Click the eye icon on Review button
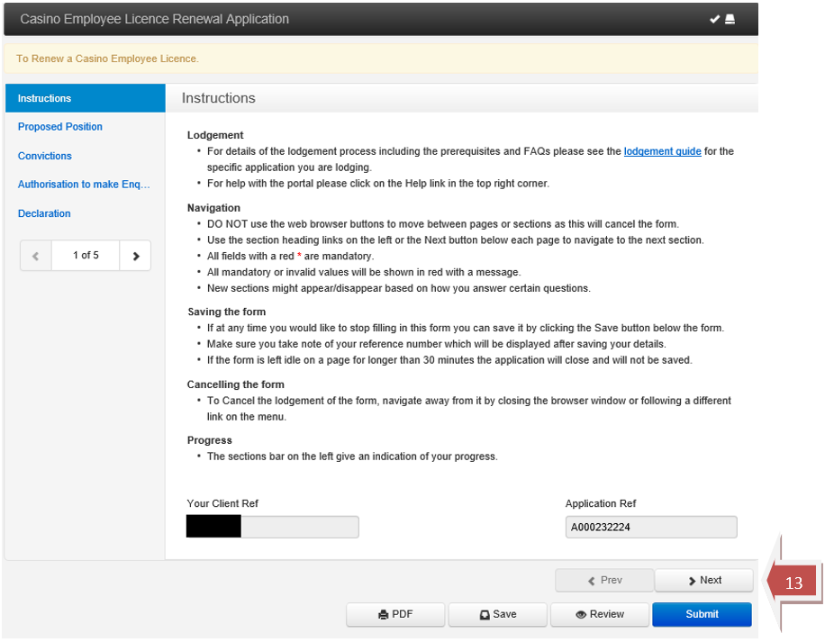The height and width of the screenshot is (642, 825). click(x=581, y=615)
